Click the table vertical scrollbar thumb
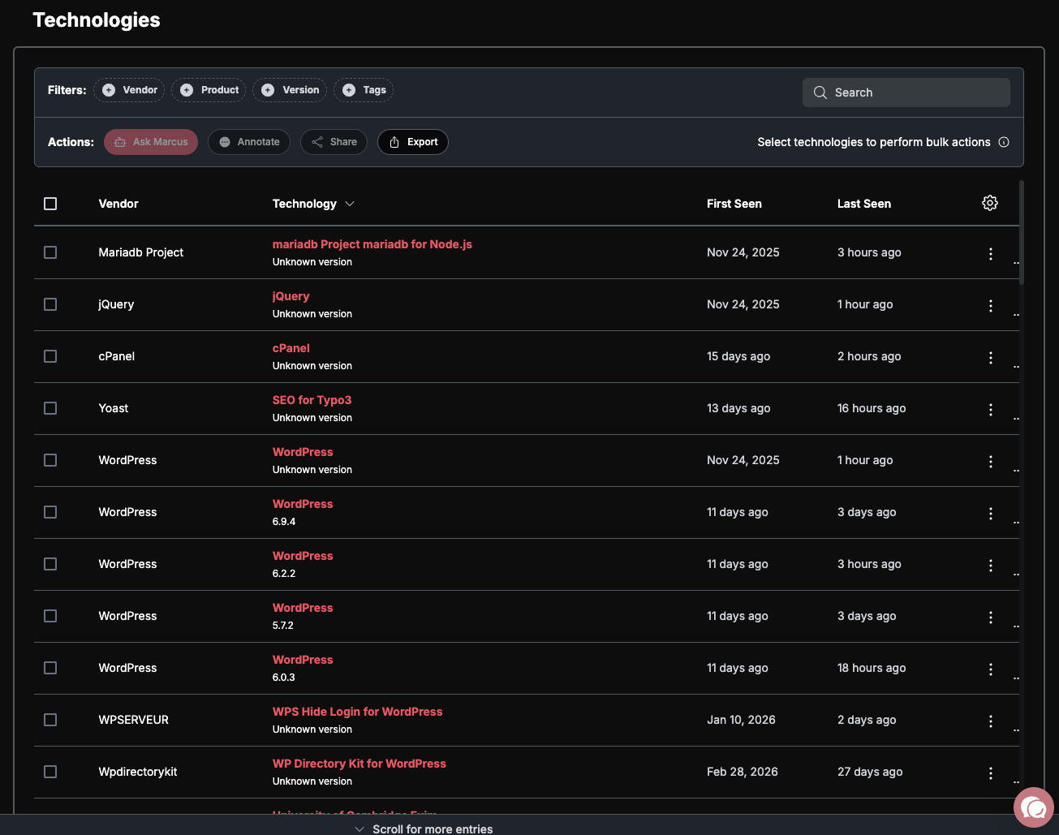 click(x=1021, y=232)
